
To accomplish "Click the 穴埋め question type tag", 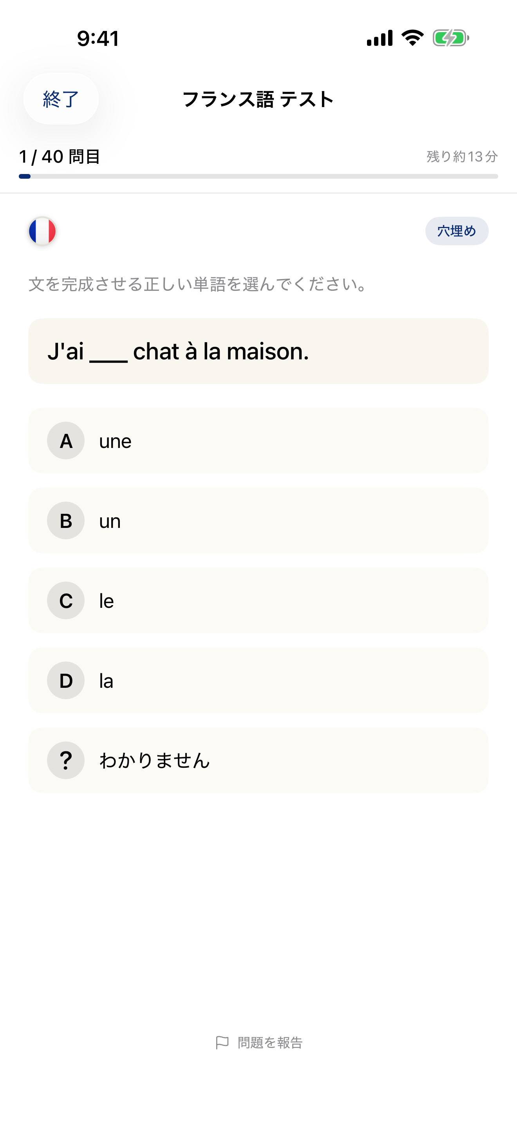I will click(456, 231).
